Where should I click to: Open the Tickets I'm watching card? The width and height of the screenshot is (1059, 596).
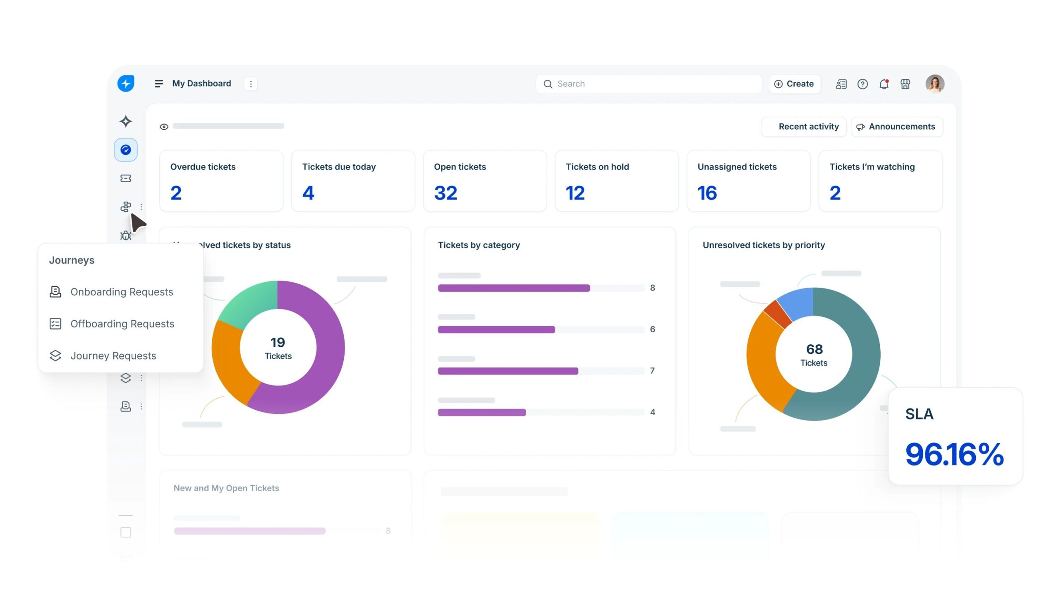coord(881,181)
